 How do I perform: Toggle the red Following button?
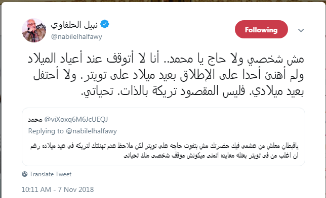[x=261, y=29]
